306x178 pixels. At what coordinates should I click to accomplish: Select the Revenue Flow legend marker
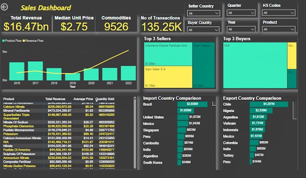(x=24, y=41)
